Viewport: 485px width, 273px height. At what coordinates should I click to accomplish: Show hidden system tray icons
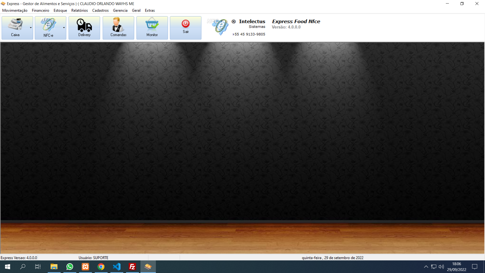426,267
